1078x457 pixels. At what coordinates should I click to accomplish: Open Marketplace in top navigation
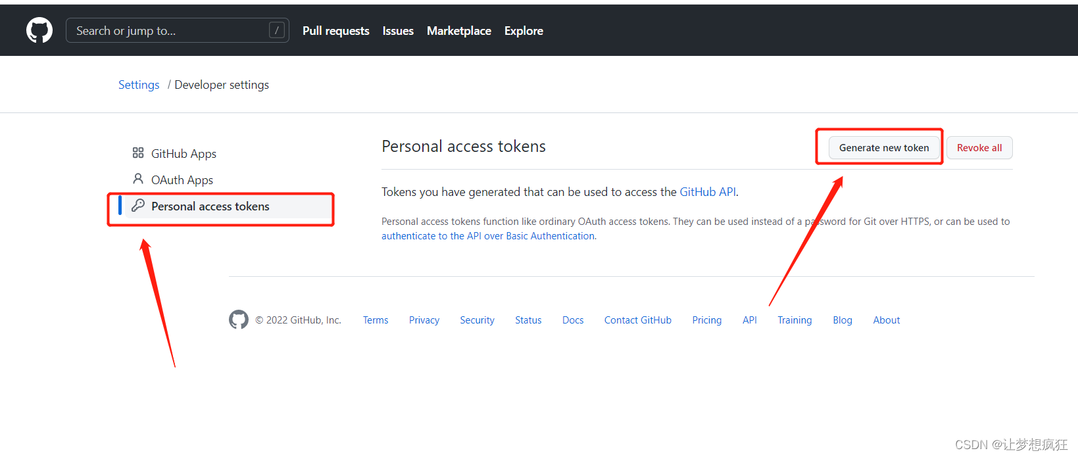pyautogui.click(x=459, y=31)
